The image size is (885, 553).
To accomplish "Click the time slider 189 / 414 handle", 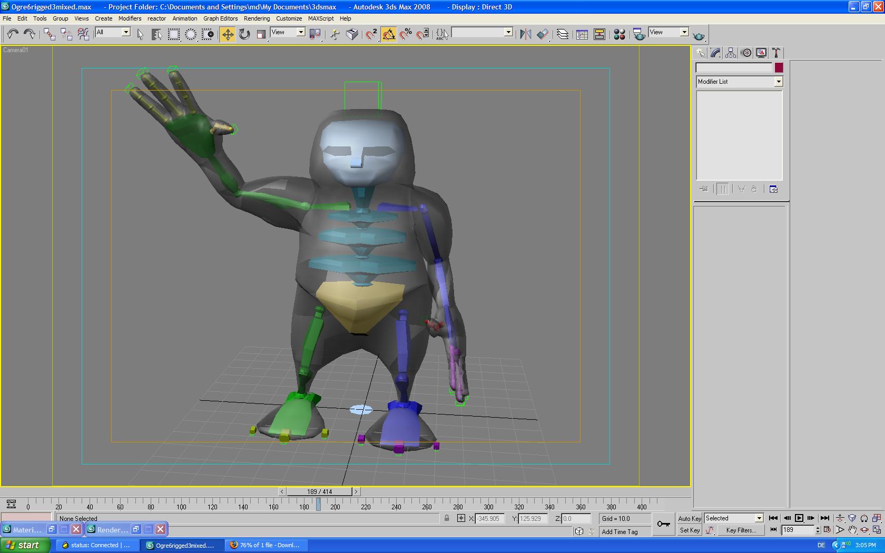I will point(319,491).
